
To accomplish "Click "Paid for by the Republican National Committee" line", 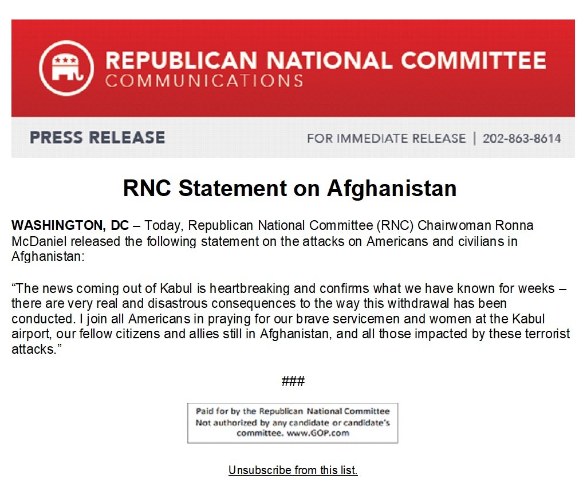I will point(292,411).
